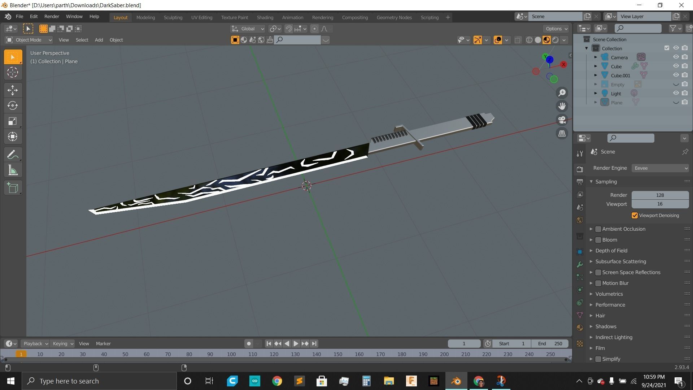Click the Render samples field 128

[x=660, y=195]
